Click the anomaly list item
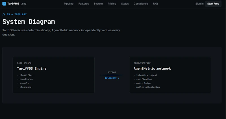The width and height of the screenshot is (226, 119). [24, 83]
